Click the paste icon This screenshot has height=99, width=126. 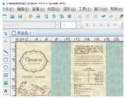(x=95, y=16)
